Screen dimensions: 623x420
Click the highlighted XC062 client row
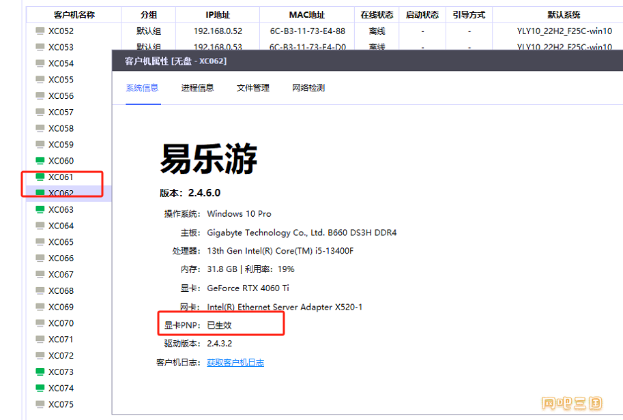69,194
